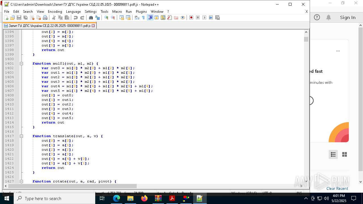Click the Save Recorded Macro icon
This screenshot has height=204, width=363.
[218, 18]
